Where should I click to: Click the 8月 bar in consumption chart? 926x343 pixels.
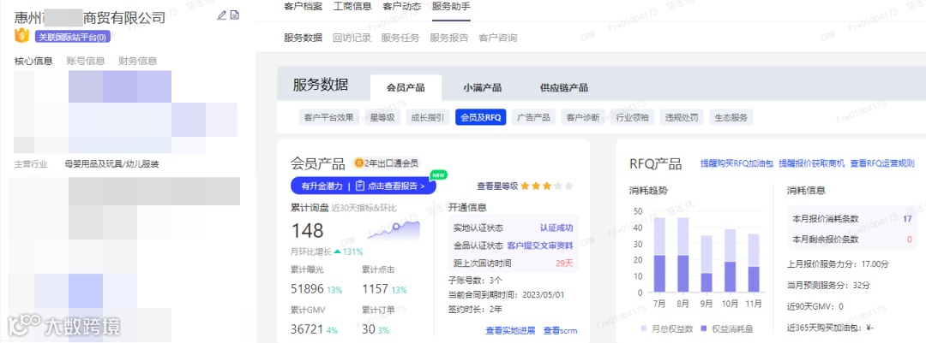(682, 255)
